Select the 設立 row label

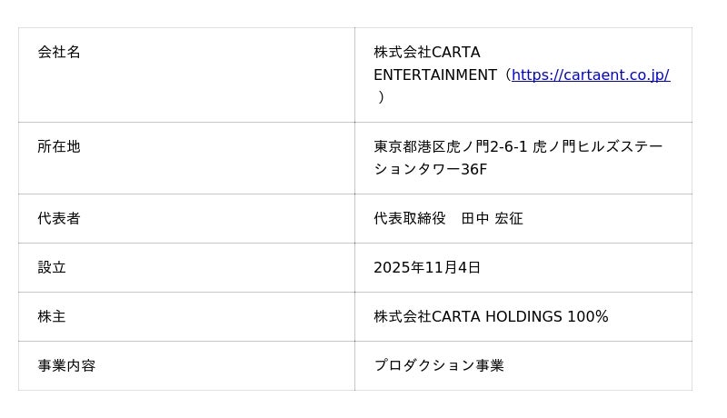tap(52, 267)
